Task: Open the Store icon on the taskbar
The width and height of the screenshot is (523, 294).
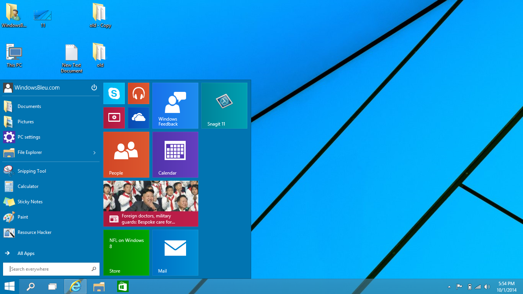Action: [123, 286]
